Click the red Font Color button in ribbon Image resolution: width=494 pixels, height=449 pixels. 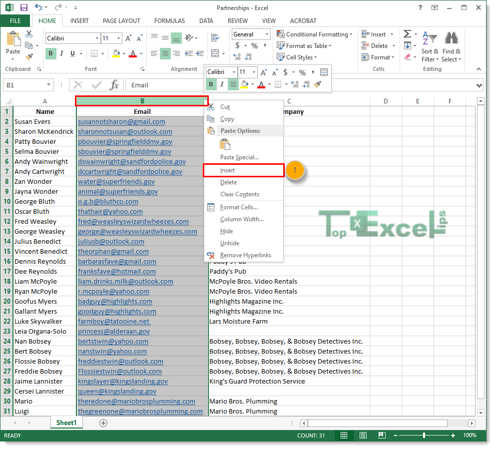point(133,53)
